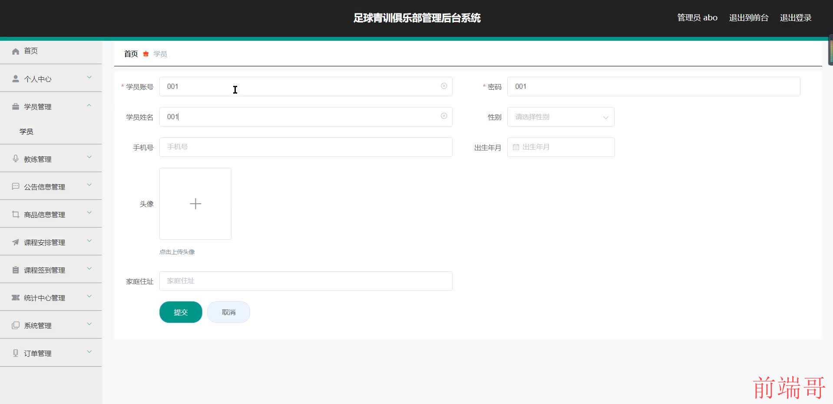This screenshot has height=404, width=833.
Task: Expand 商品信息管理 using its chevron
Action: pos(89,213)
